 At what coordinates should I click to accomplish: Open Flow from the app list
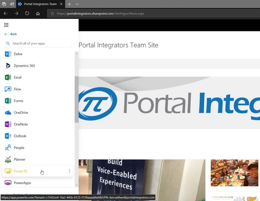tap(37, 89)
